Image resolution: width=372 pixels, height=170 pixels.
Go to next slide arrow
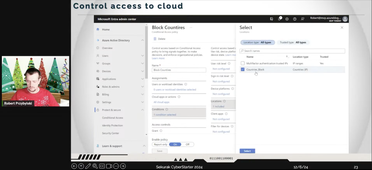123,166
